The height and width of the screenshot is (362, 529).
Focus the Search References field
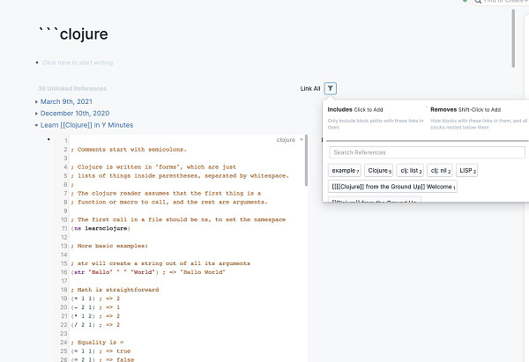[427, 152]
